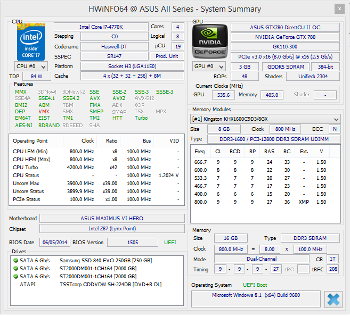Click the RDRAND feature label
Viewport: 350px width, 316px height.
tap(49, 125)
